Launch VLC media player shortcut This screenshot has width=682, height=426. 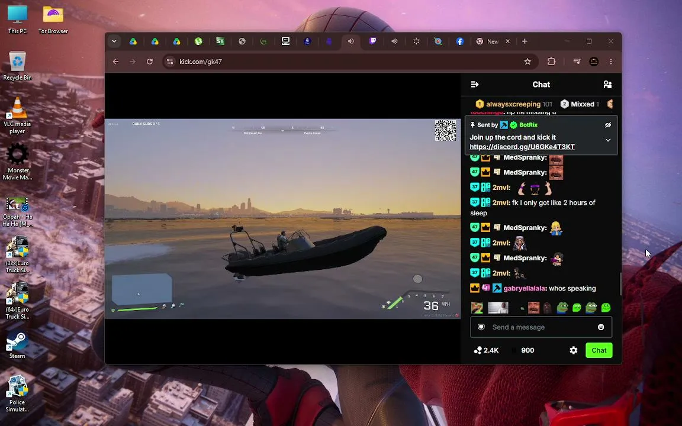(17, 115)
